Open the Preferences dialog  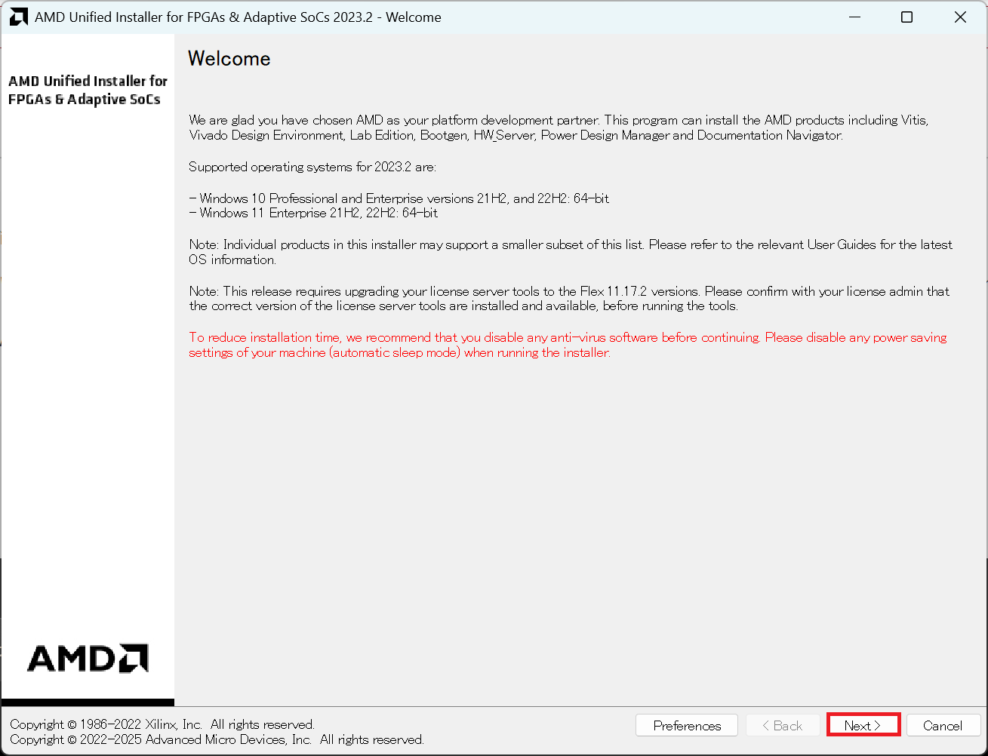click(x=687, y=725)
